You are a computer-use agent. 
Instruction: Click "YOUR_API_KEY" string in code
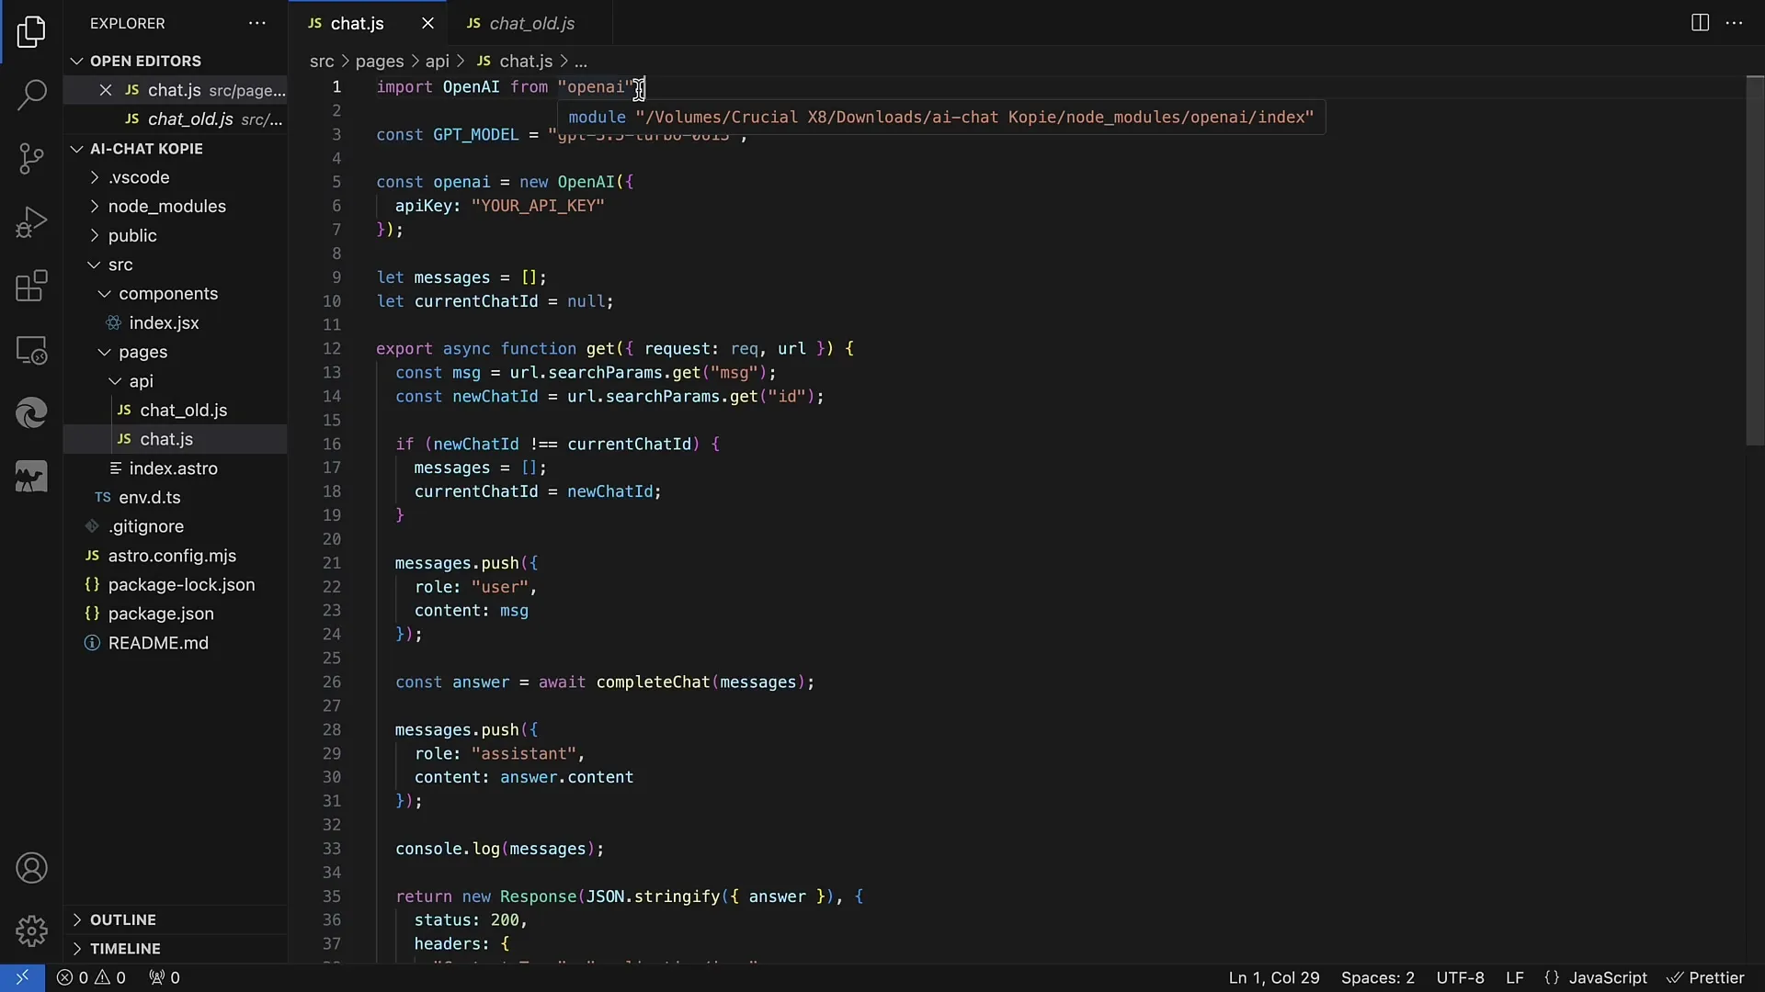click(x=538, y=206)
